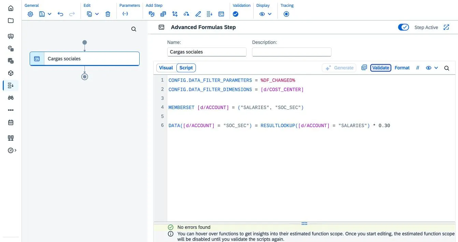Add a Cross-Model Copy step
Image resolution: width=458 pixels, height=242 pixels.
tap(163, 14)
